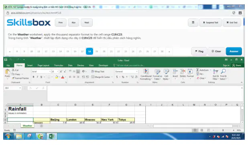This screenshot has width=248, height=145.
Task: Expand the Clear dropdown in Editing group
Action: tap(205, 78)
